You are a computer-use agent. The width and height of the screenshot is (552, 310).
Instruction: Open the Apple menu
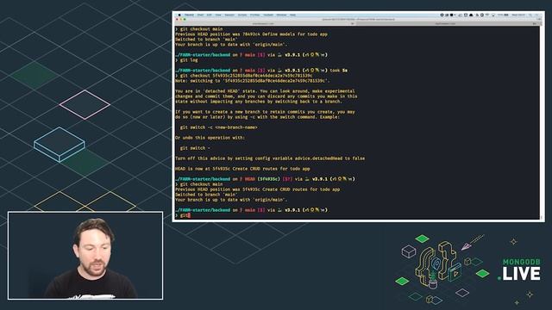tap(179, 15)
